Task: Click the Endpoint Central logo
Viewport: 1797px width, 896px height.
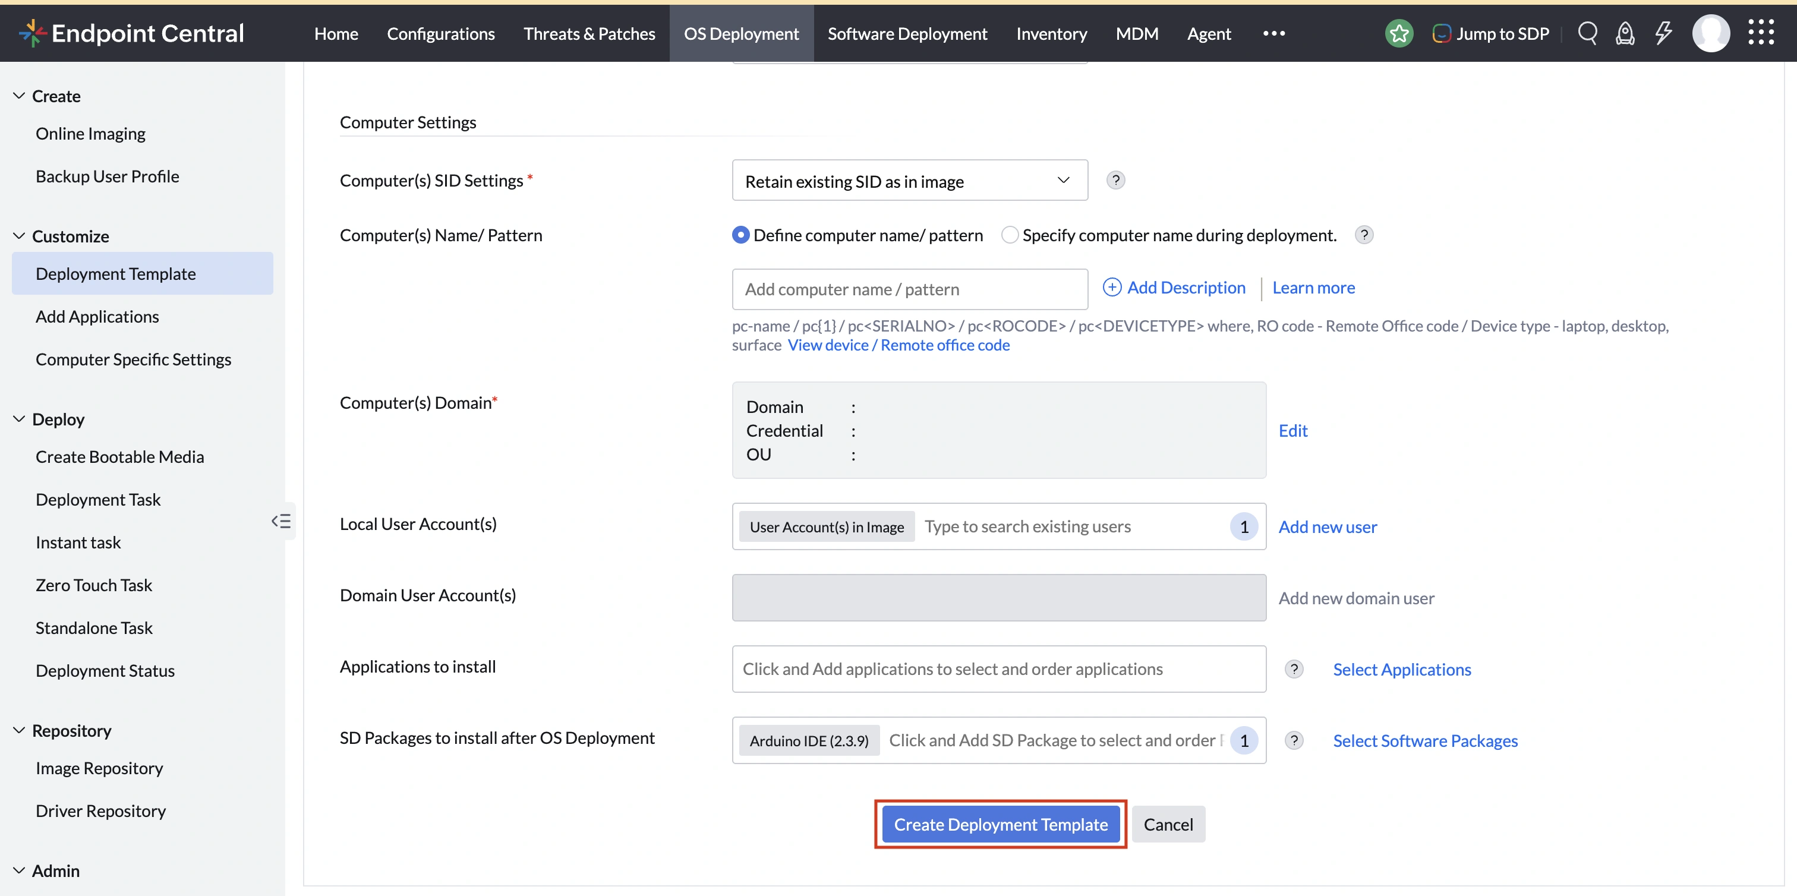Action: tap(131, 33)
